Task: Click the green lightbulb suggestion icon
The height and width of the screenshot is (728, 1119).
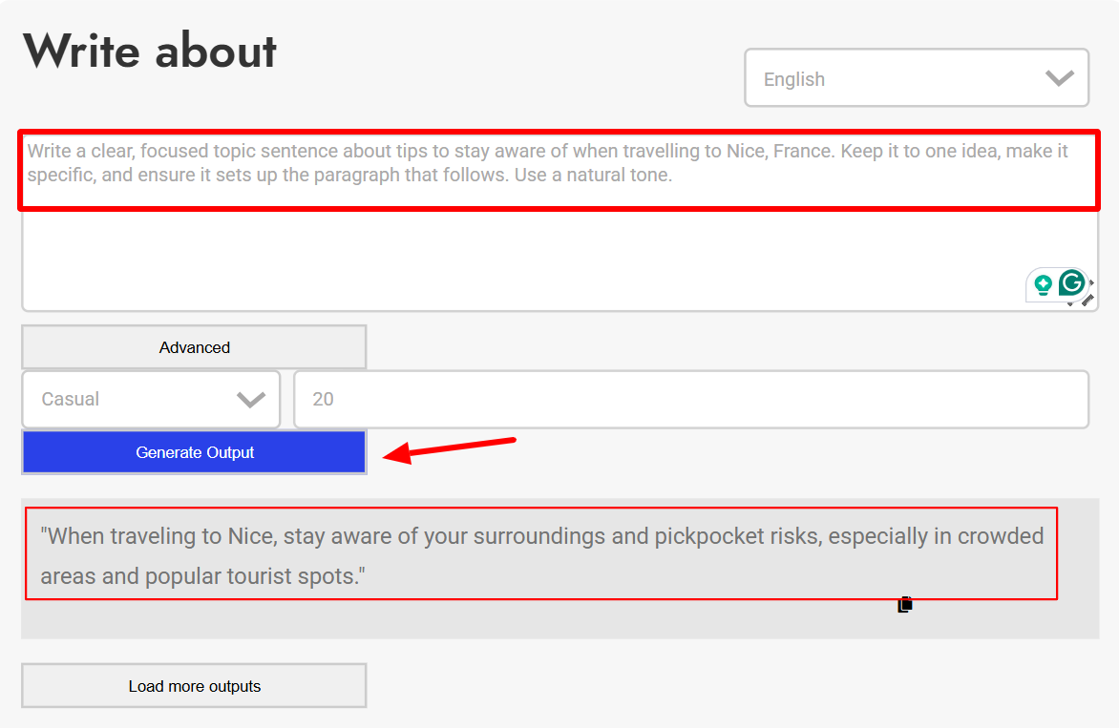Action: tap(1043, 285)
